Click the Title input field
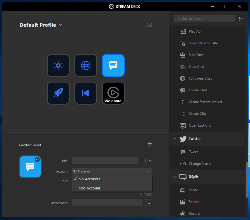 click(x=105, y=161)
